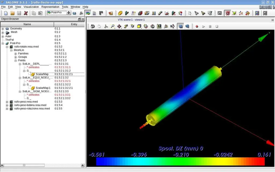The width and height of the screenshot is (275, 172).
Task: Expand rullo-peso.resu.med node
Action: pyautogui.click(x=7, y=102)
